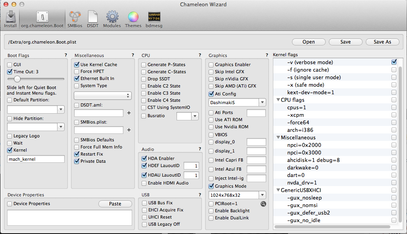Collapse the CPU flags group

pos(278,100)
